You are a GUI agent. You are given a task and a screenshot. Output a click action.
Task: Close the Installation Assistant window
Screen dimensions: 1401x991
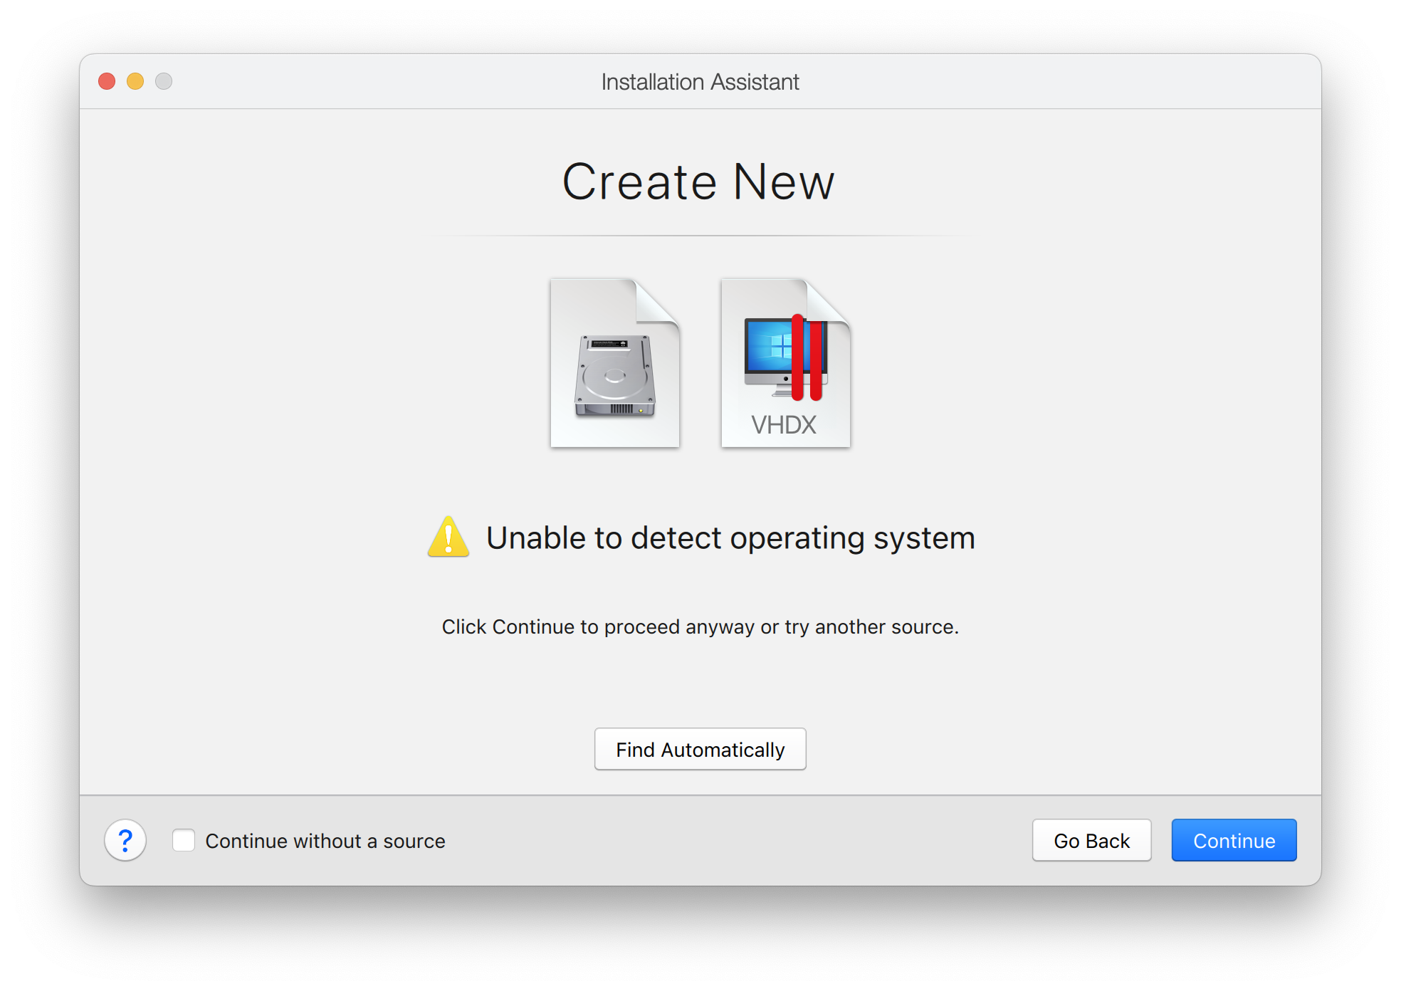tap(107, 81)
